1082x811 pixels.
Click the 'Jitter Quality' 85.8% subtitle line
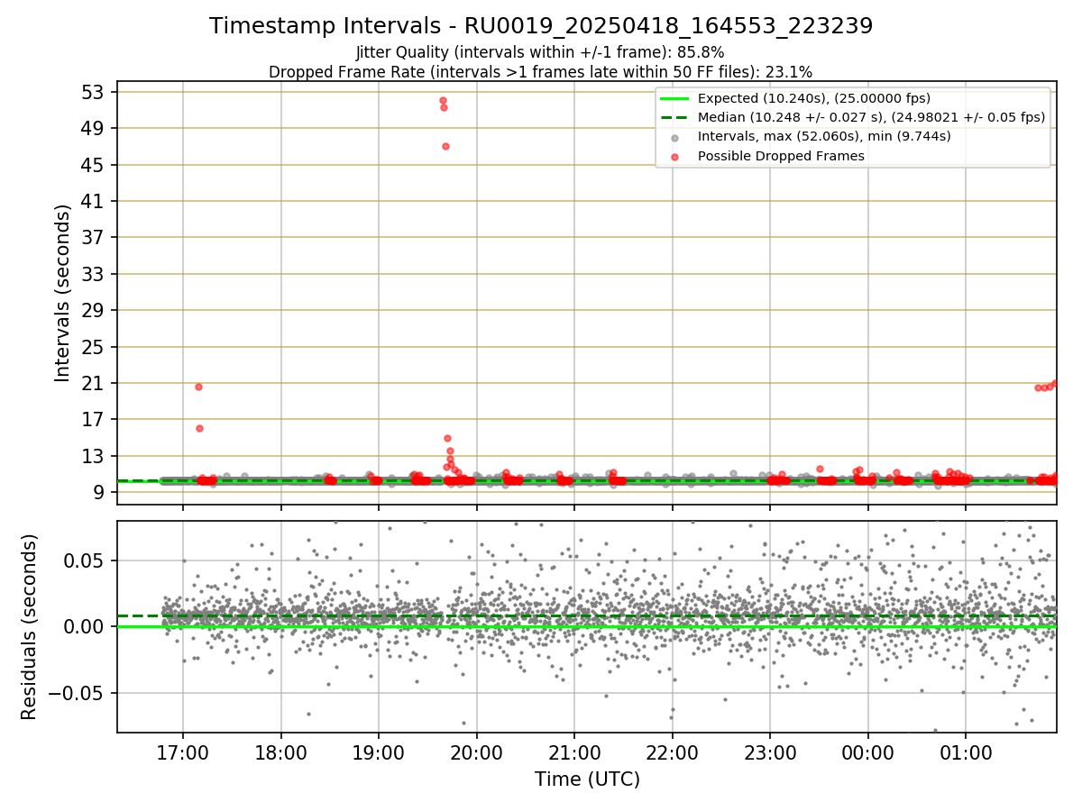coord(540,52)
